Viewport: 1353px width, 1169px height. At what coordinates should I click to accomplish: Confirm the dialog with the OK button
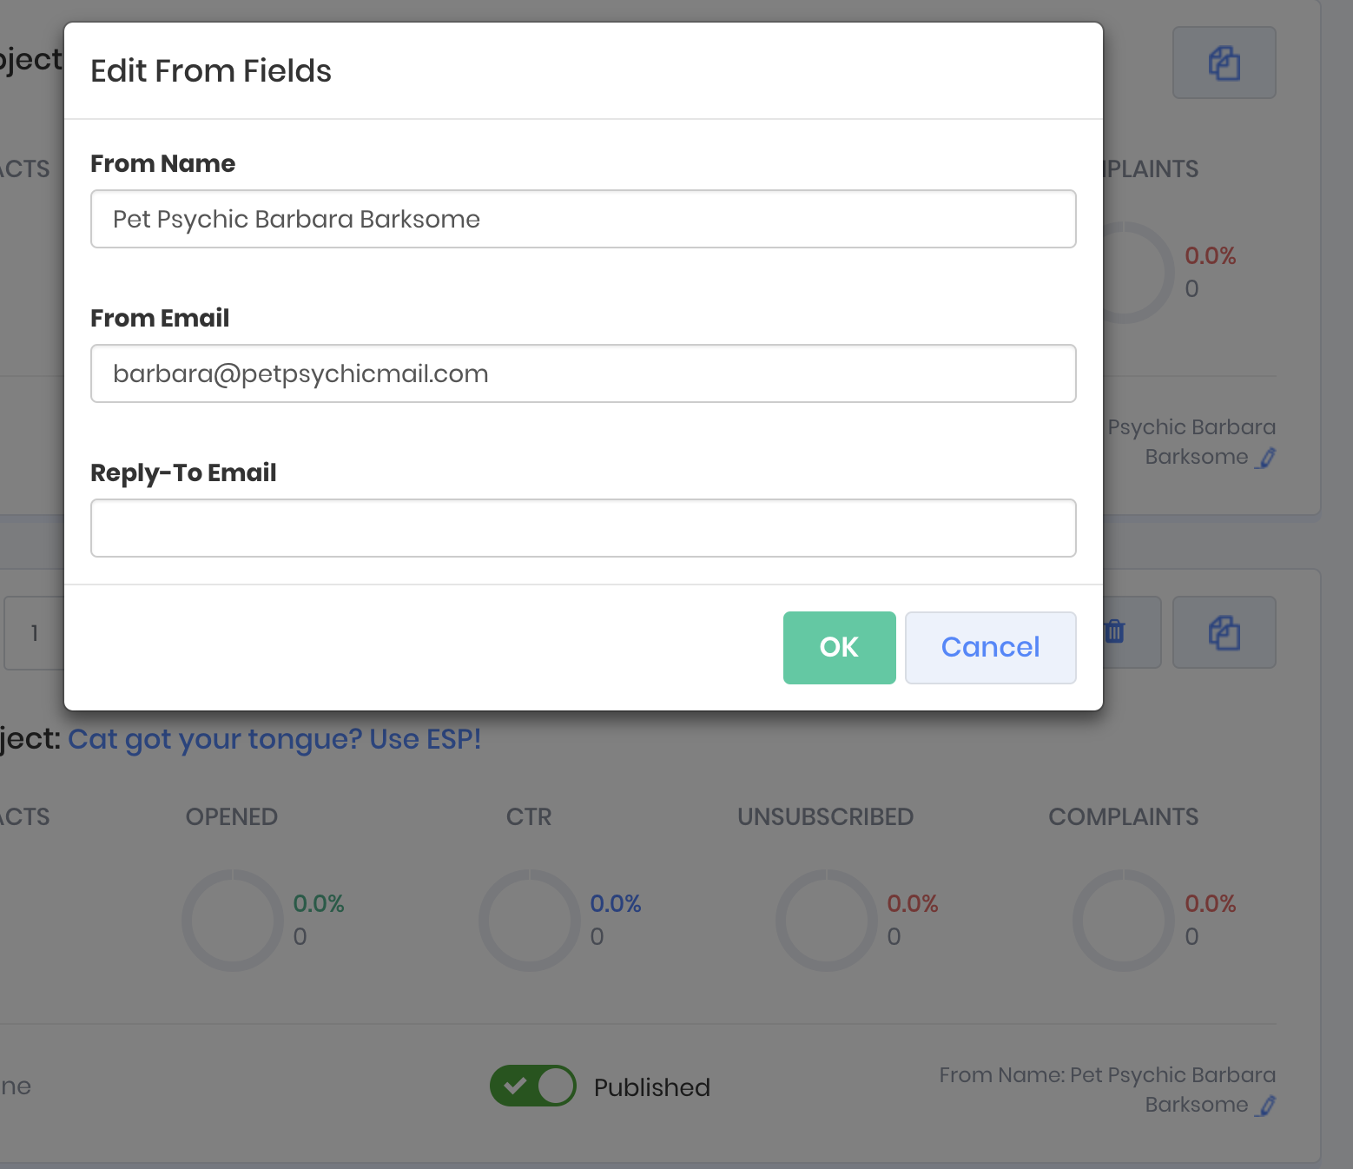tap(839, 648)
